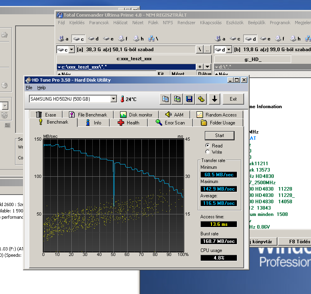Screen dimensions: 311x294
Task: Open the SAMSUNG HD502HJ drive selection dropdown
Action: [114, 99]
